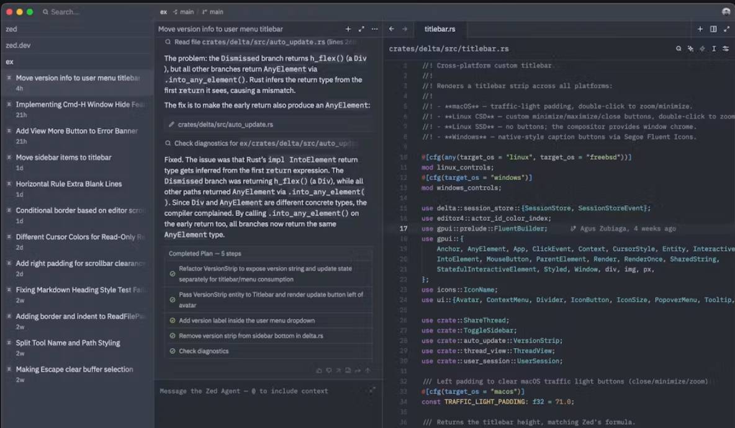735x428 pixels.
Task: Zoom the editor pane with the diagonal arrows icon
Action: [x=726, y=29]
